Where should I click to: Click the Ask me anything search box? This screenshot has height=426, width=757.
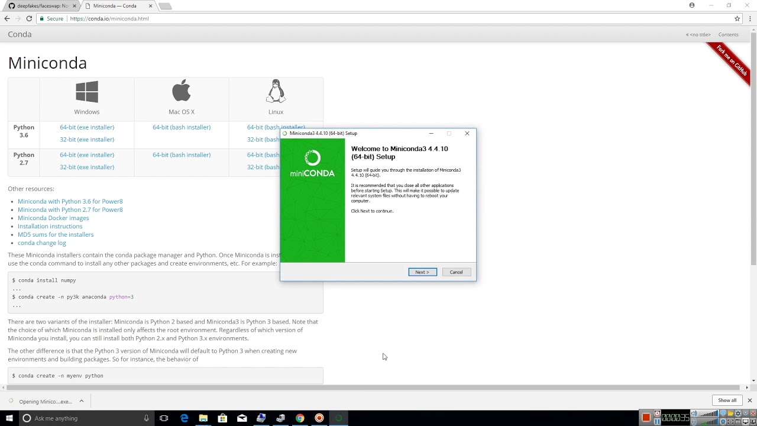(x=86, y=418)
